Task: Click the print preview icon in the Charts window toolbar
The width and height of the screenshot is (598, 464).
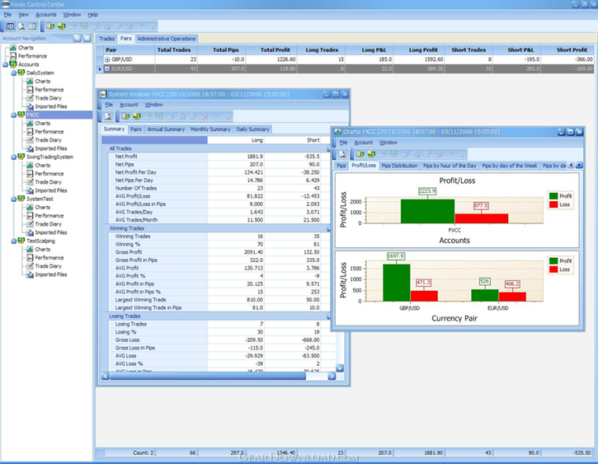Action: (x=342, y=154)
